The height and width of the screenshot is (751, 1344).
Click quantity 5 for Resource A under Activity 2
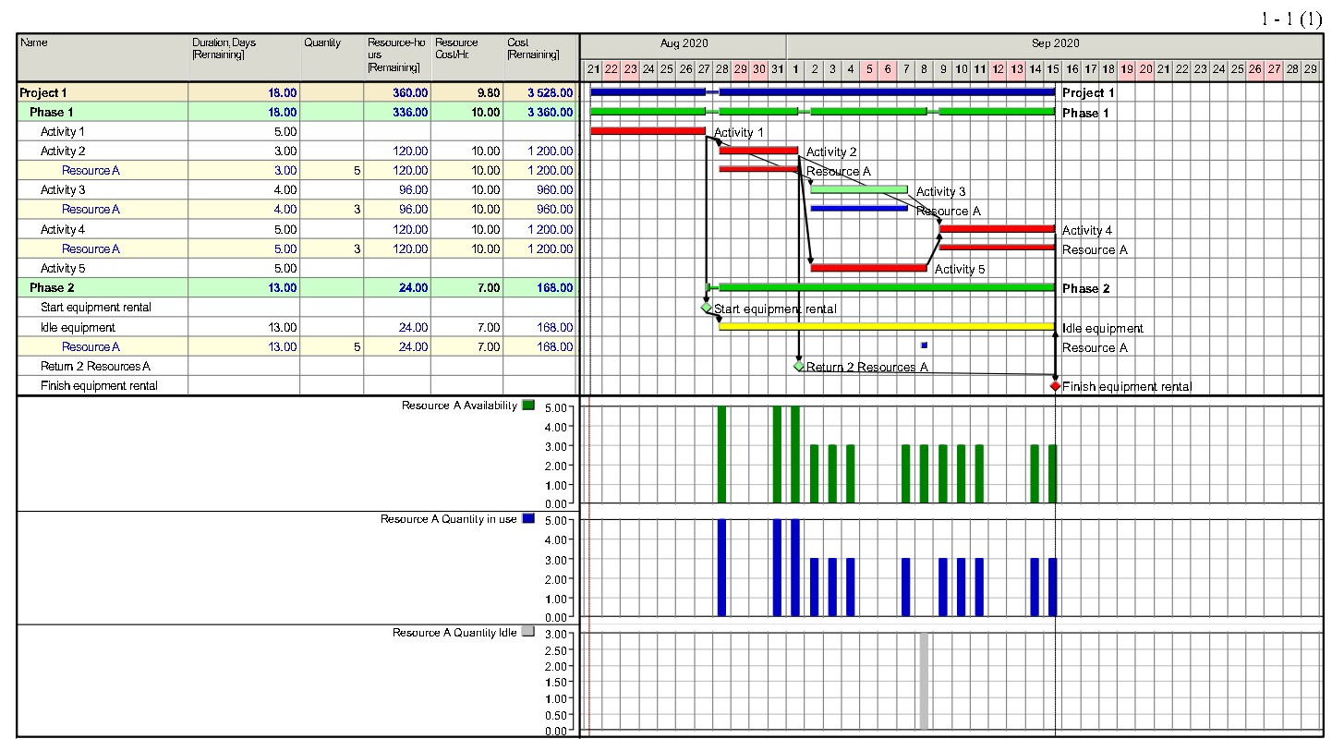coord(357,170)
